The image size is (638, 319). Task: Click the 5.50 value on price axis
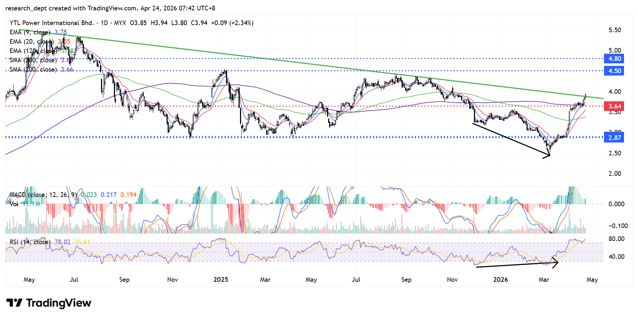[x=615, y=30]
